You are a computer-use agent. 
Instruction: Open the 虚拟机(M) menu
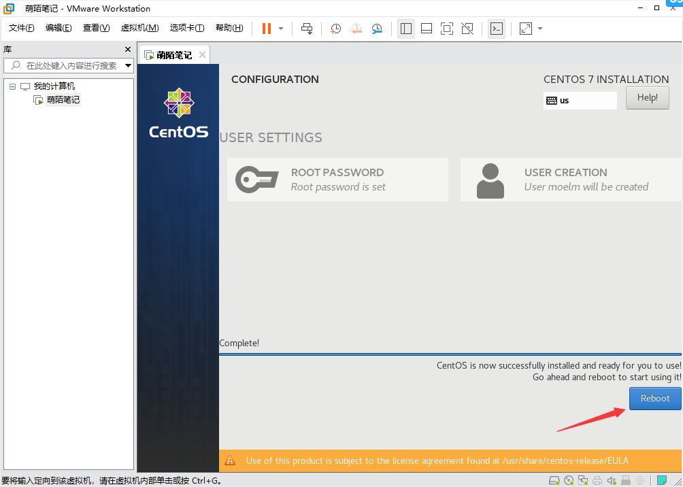pyautogui.click(x=139, y=28)
